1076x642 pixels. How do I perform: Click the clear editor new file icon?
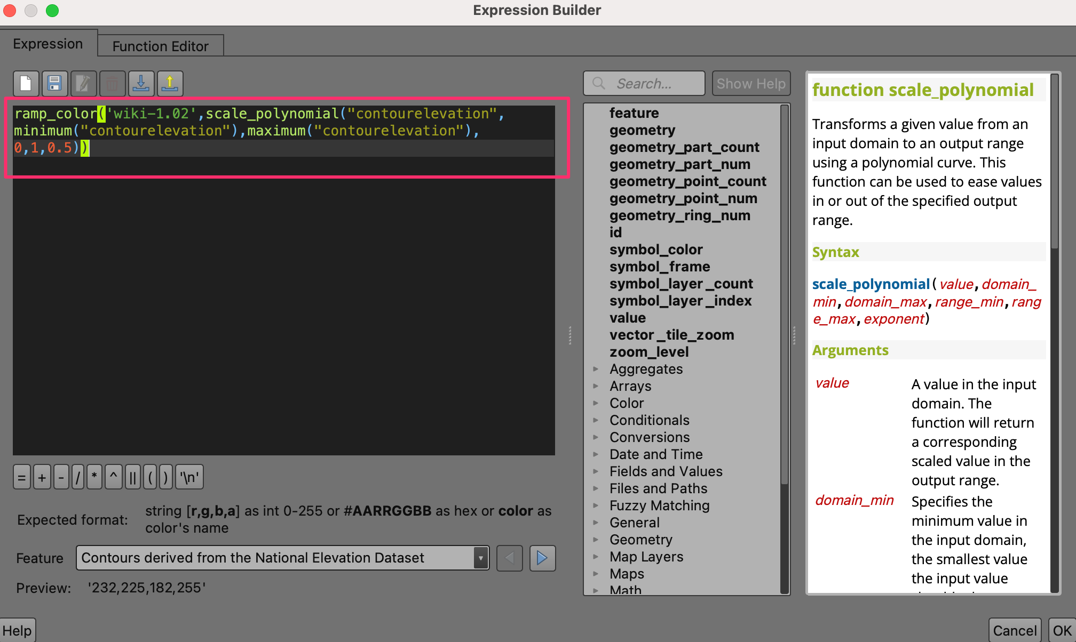[x=26, y=84]
